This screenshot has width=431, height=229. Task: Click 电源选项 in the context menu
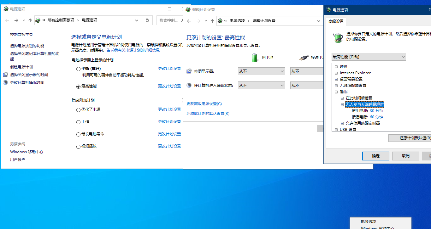369,221
